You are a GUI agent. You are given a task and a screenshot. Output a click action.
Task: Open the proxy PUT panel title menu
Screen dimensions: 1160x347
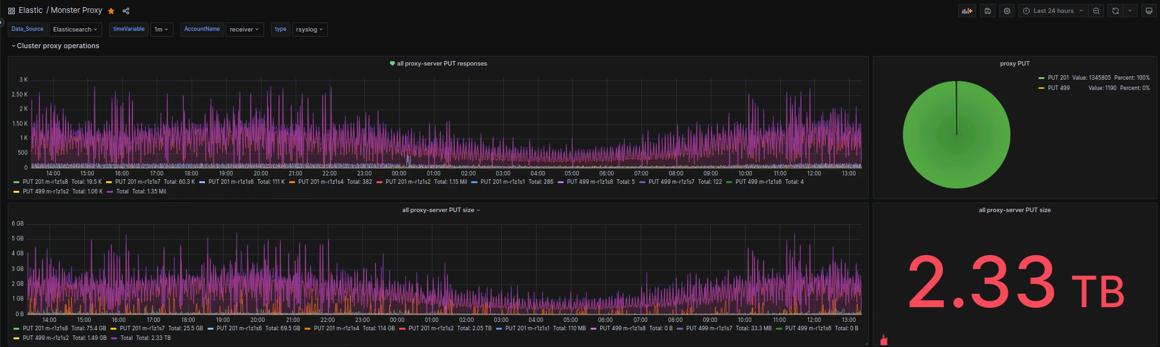click(1014, 64)
